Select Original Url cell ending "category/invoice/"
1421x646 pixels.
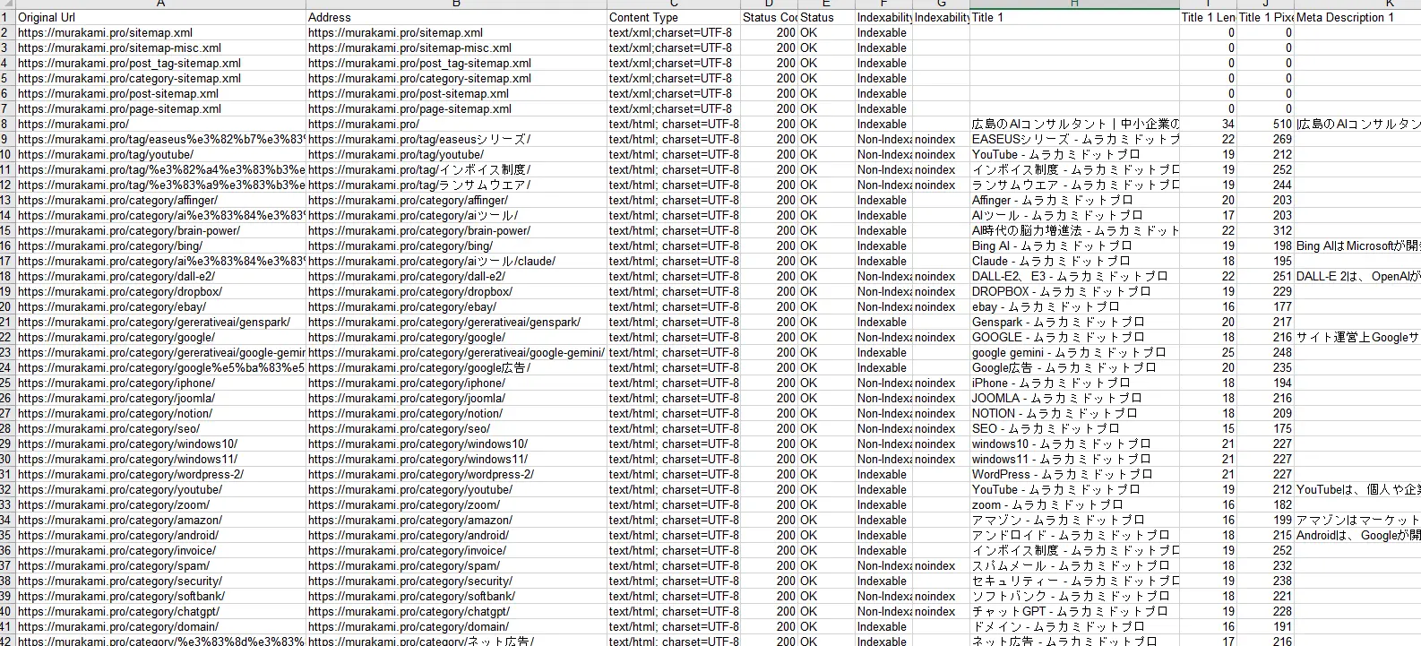(160, 550)
